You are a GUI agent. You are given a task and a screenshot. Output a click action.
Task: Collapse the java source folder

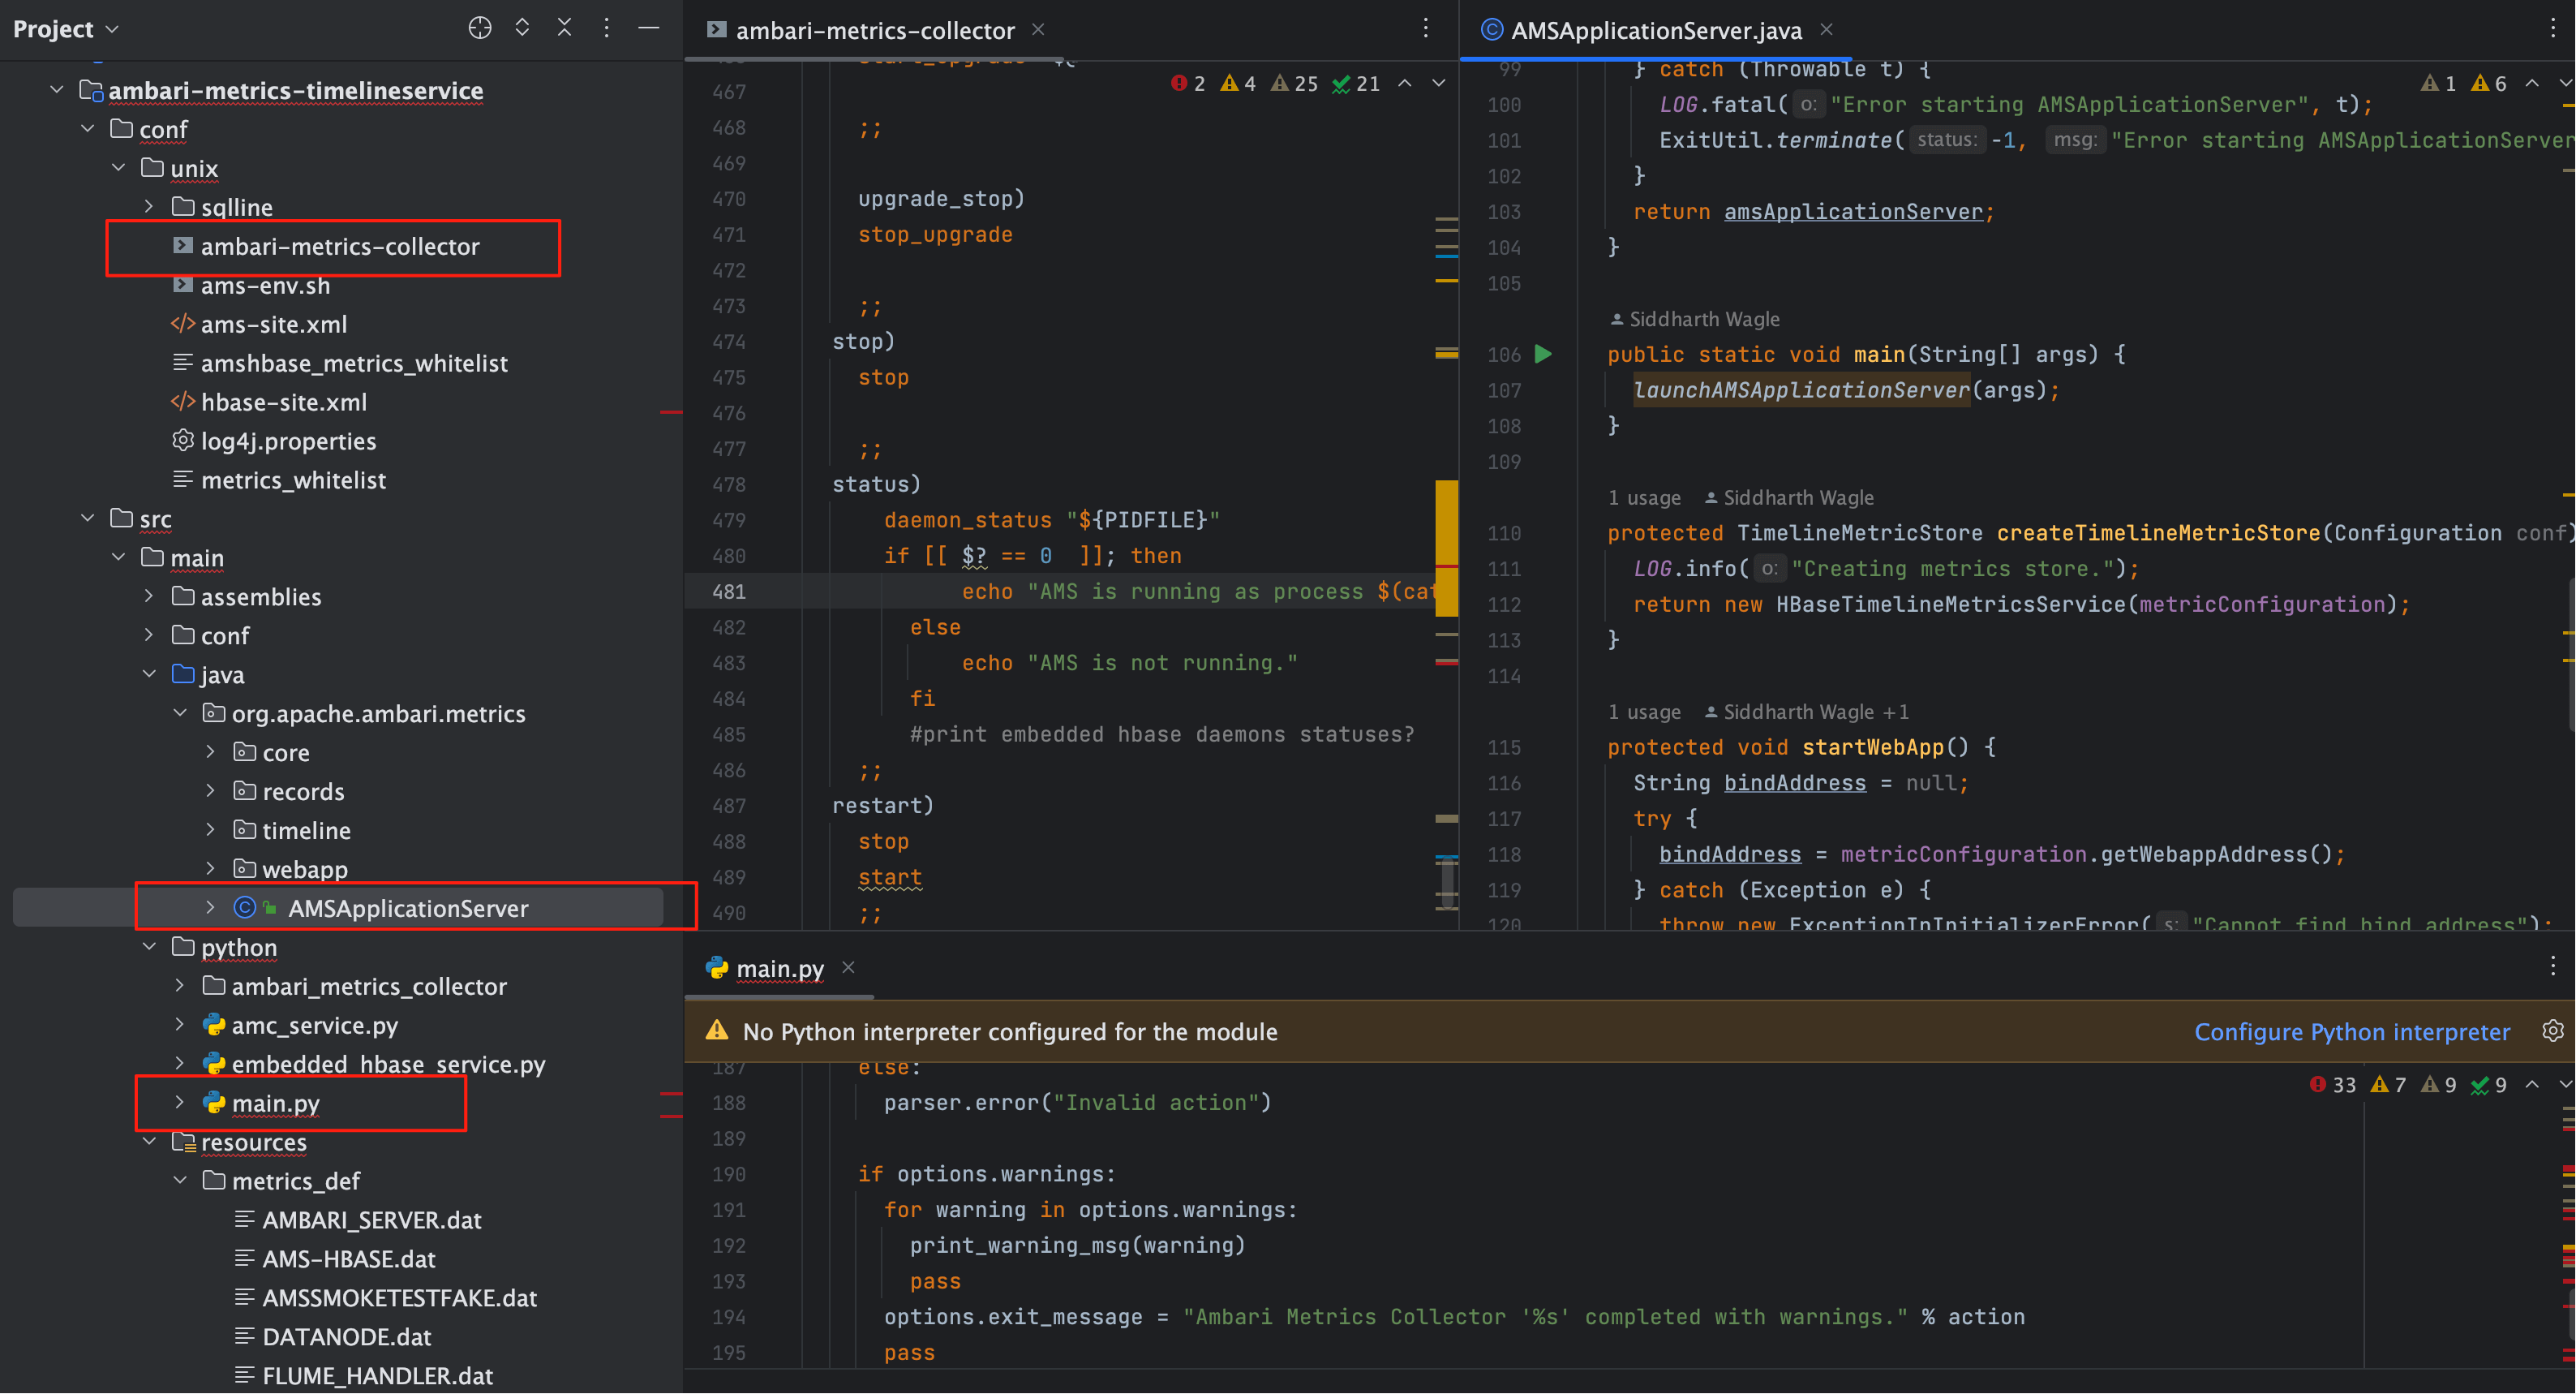(x=149, y=674)
